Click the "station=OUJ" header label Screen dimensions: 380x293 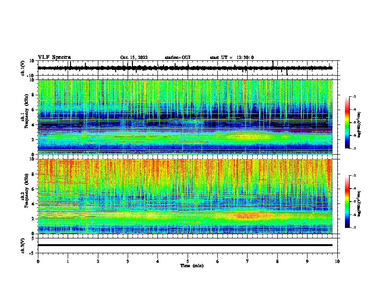[178, 57]
